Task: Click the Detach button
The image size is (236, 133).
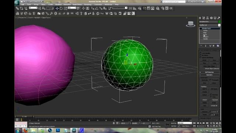Action: 205,95
